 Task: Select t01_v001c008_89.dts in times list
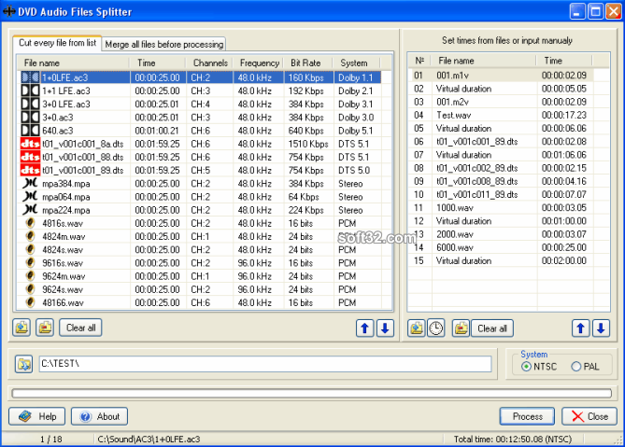[477, 181]
